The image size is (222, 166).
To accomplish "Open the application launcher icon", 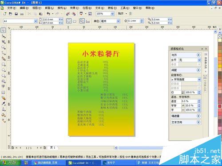I will point(81,14).
